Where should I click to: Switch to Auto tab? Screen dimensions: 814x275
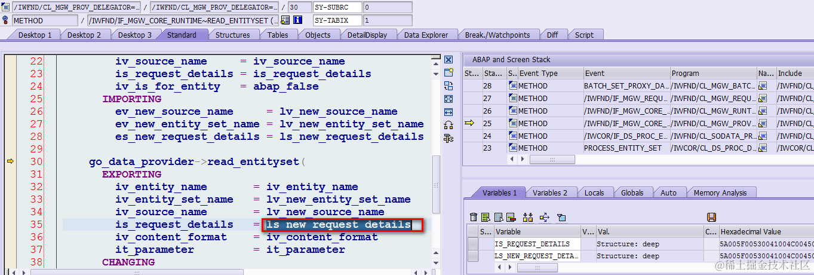tap(668, 192)
